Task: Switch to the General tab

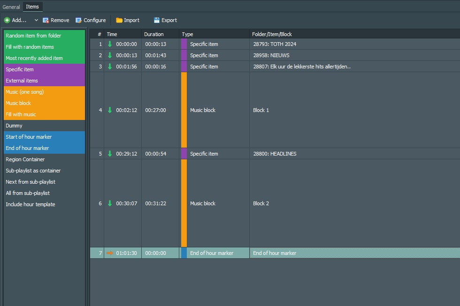Action: pos(11,7)
